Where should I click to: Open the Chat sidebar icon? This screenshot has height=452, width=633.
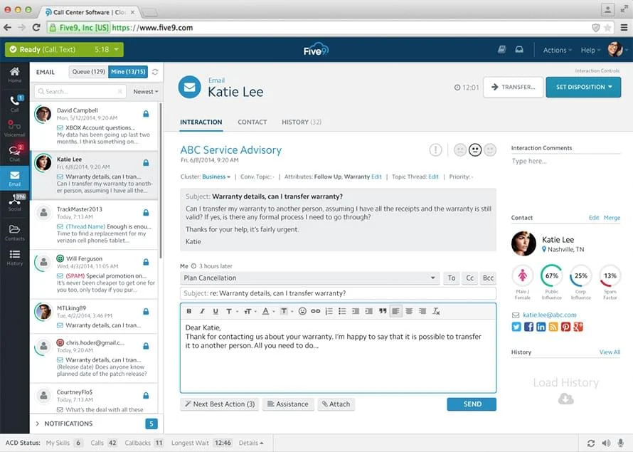tap(14, 153)
